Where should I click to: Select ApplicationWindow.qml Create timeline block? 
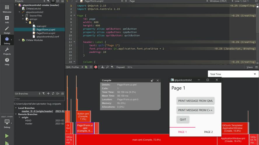pos(233,139)
